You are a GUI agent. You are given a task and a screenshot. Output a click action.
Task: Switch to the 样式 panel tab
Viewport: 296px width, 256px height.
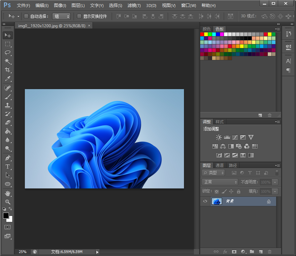point(219,122)
